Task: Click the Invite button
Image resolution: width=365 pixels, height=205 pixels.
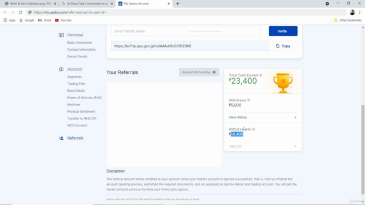Action: tap(283, 31)
